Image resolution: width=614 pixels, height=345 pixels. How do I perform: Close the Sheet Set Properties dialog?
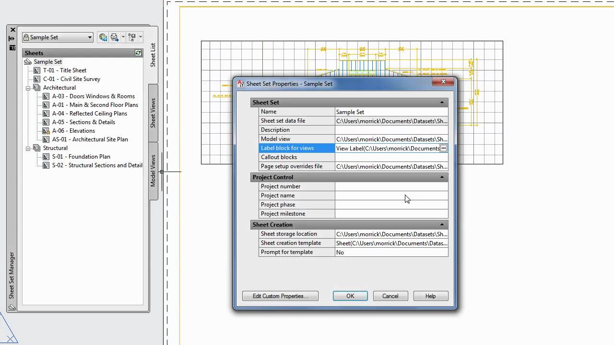[x=443, y=82]
